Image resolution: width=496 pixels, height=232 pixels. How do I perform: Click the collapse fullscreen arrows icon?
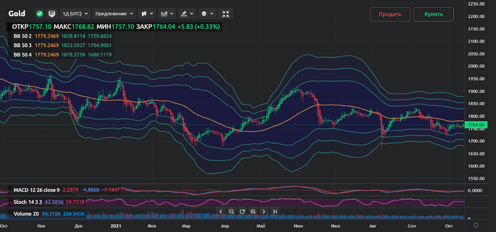click(226, 13)
